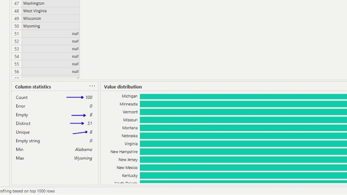Click row number 48 header
The width and height of the screenshot is (347, 195).
point(17,11)
